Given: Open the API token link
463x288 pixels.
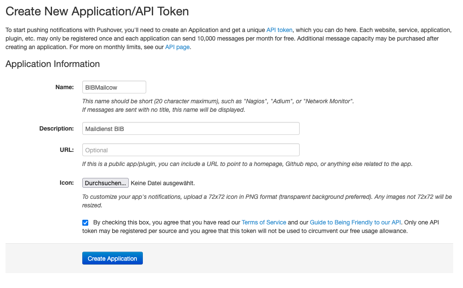Looking at the screenshot, I should click(x=279, y=30).
